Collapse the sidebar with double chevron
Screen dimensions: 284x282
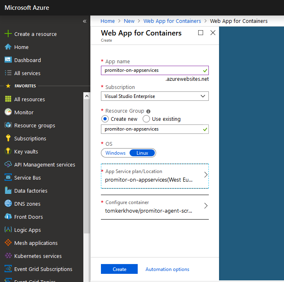(85, 21)
